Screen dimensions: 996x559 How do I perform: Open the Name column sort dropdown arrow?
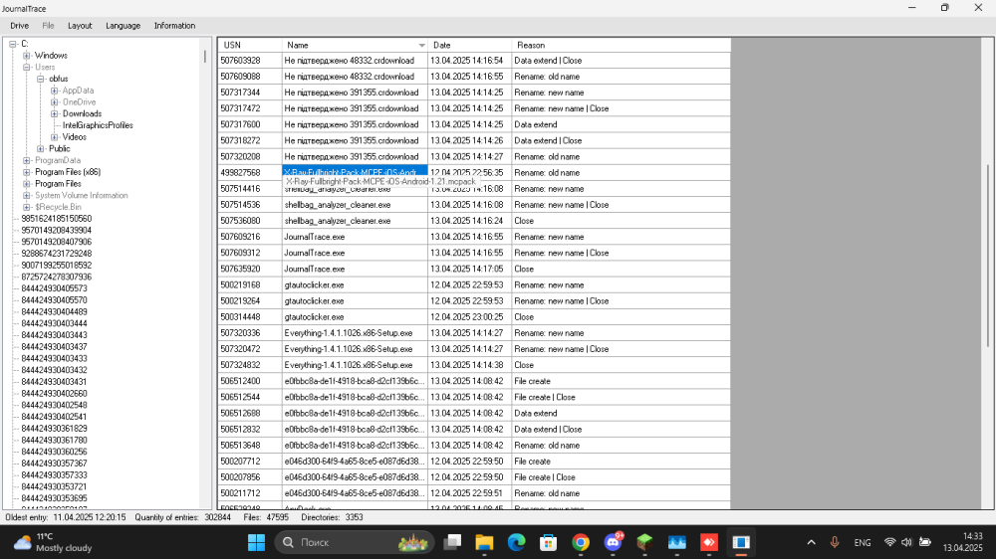click(x=421, y=45)
